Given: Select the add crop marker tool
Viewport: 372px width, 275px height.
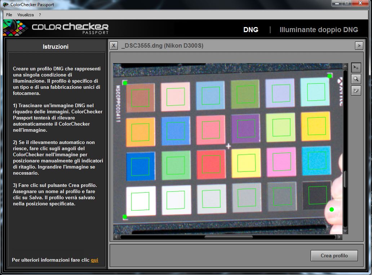Looking at the screenshot, I should 356,68.
